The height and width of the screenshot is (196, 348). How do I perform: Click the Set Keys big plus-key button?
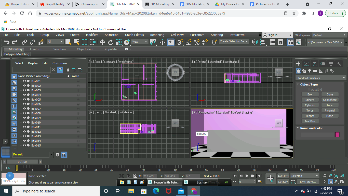[271, 179]
